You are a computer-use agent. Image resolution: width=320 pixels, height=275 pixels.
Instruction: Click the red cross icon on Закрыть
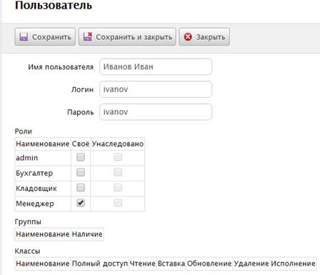tap(188, 37)
